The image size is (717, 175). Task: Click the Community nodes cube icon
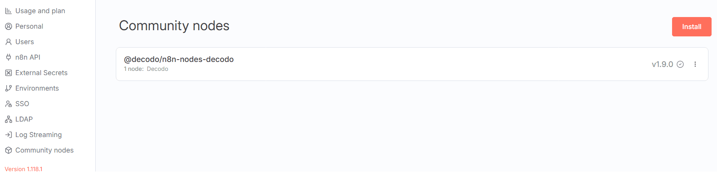8,150
